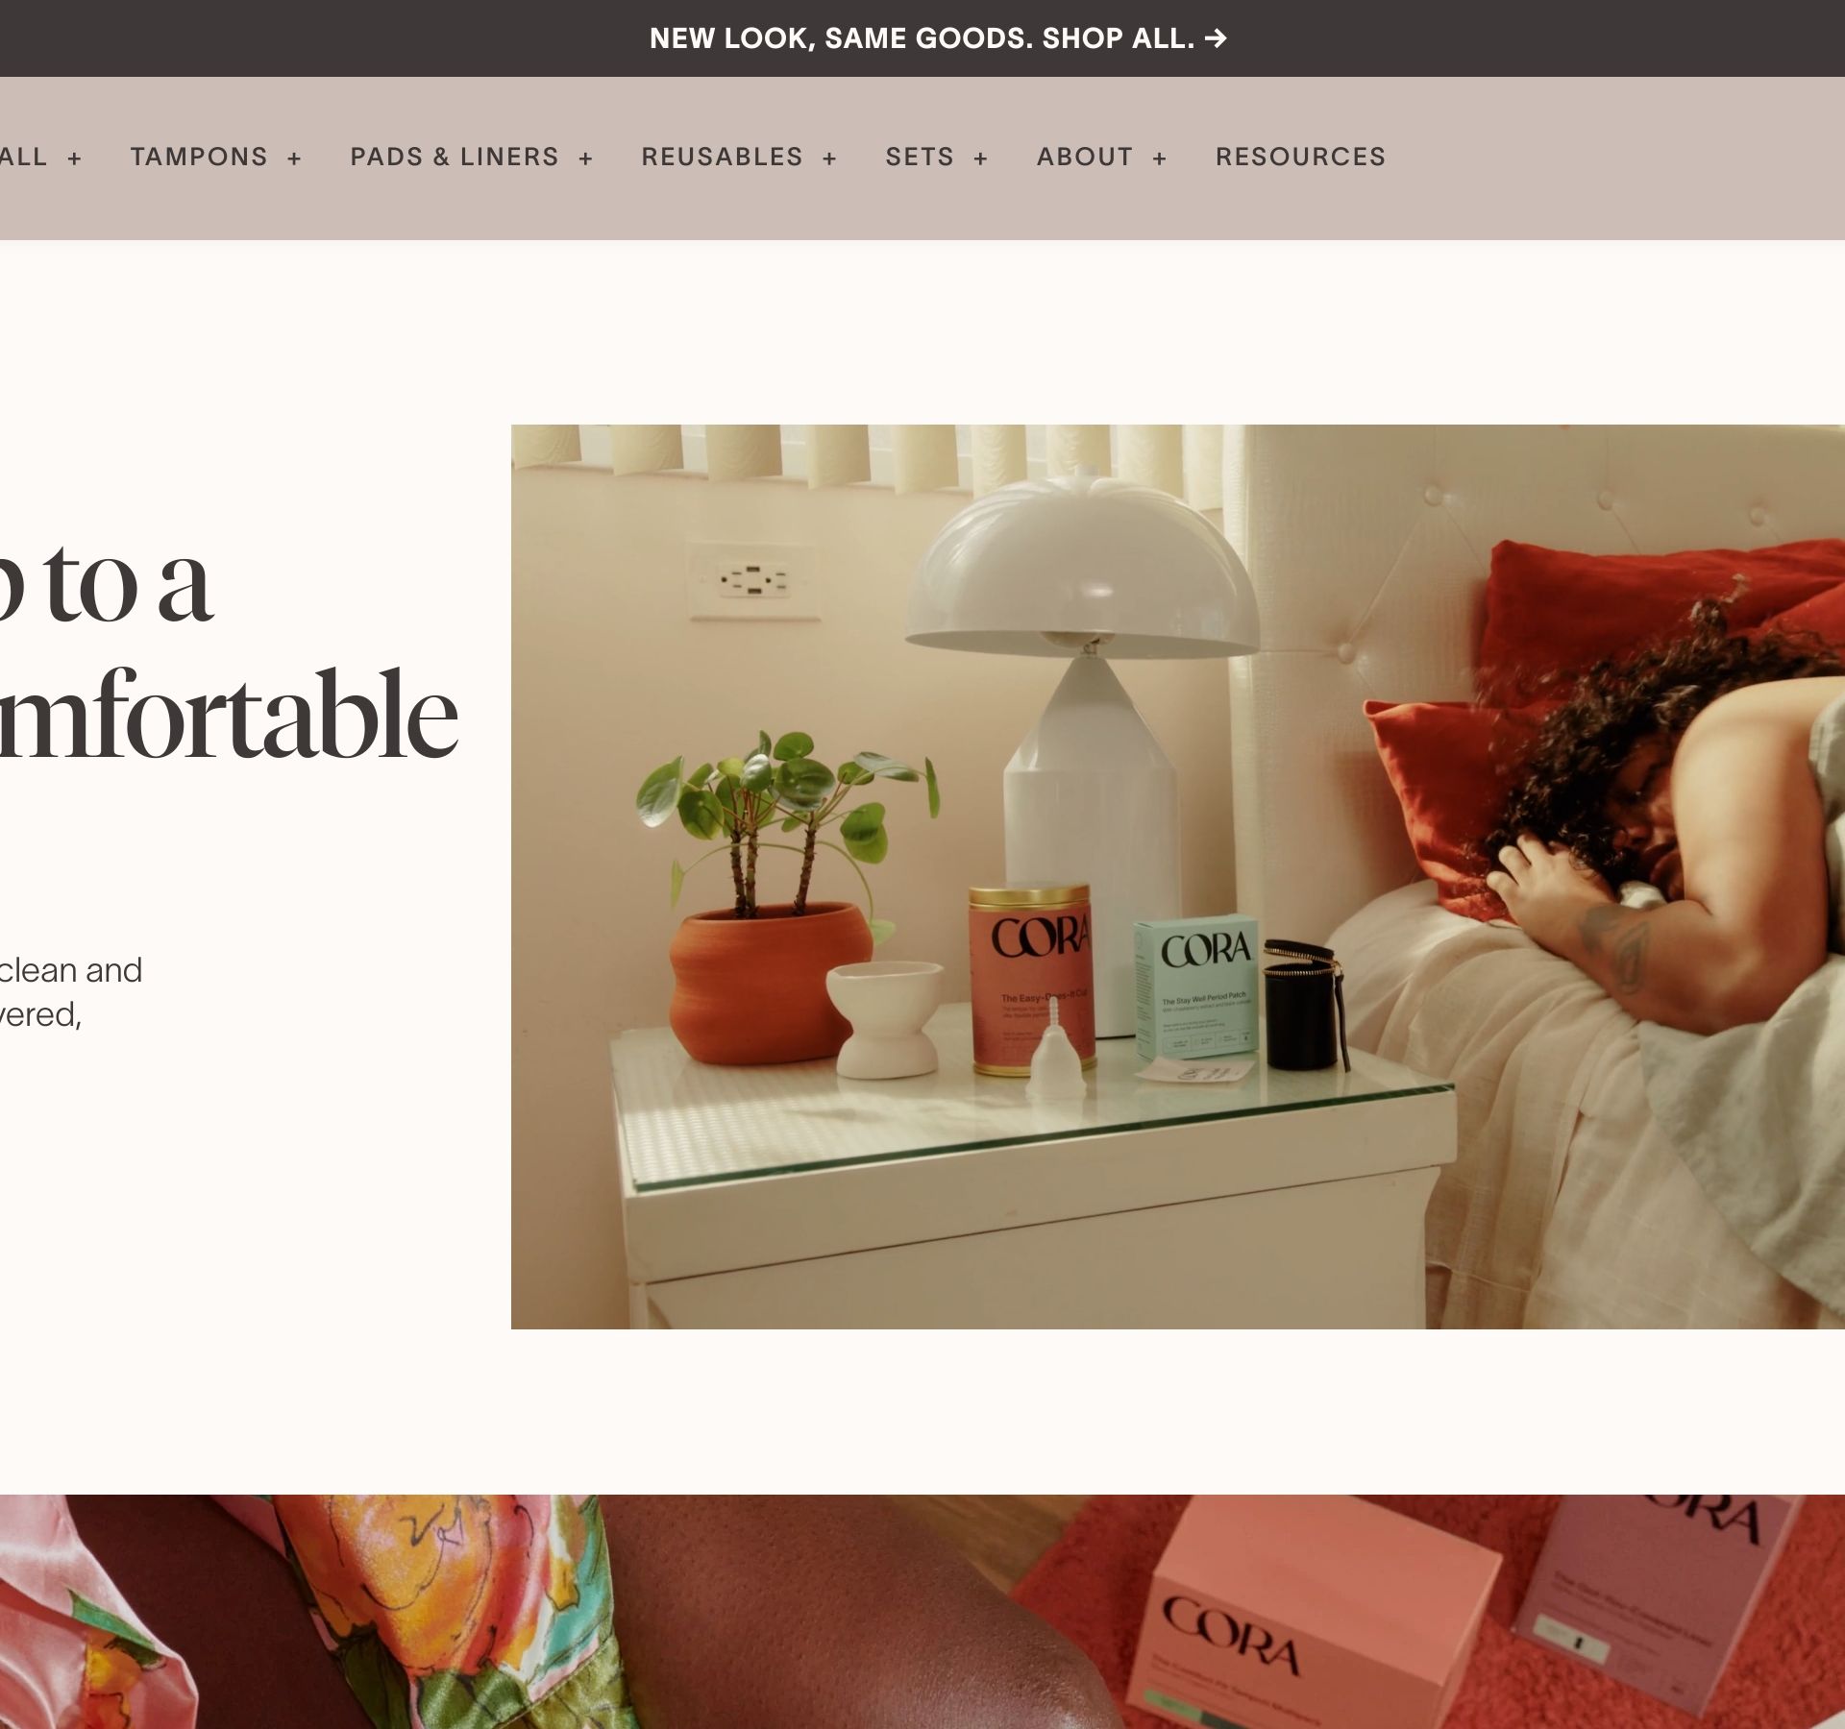Expand the plus icon beside PADS & LINERS
This screenshot has width=1845, height=1729.
[x=585, y=158]
